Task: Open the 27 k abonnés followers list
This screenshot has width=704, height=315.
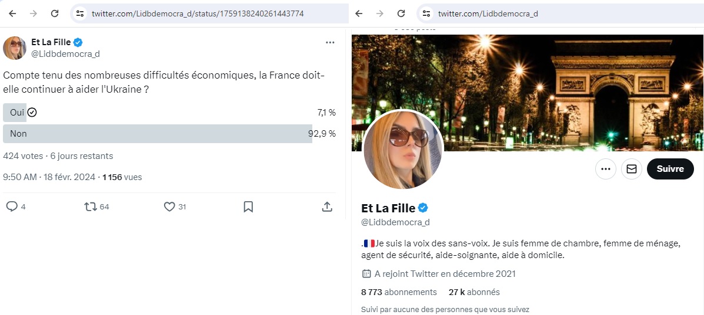Action: [474, 292]
